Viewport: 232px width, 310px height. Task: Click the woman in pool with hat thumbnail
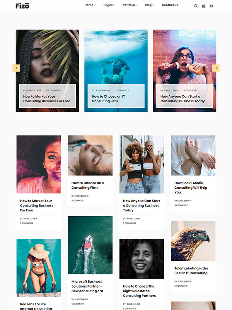tap(39, 268)
